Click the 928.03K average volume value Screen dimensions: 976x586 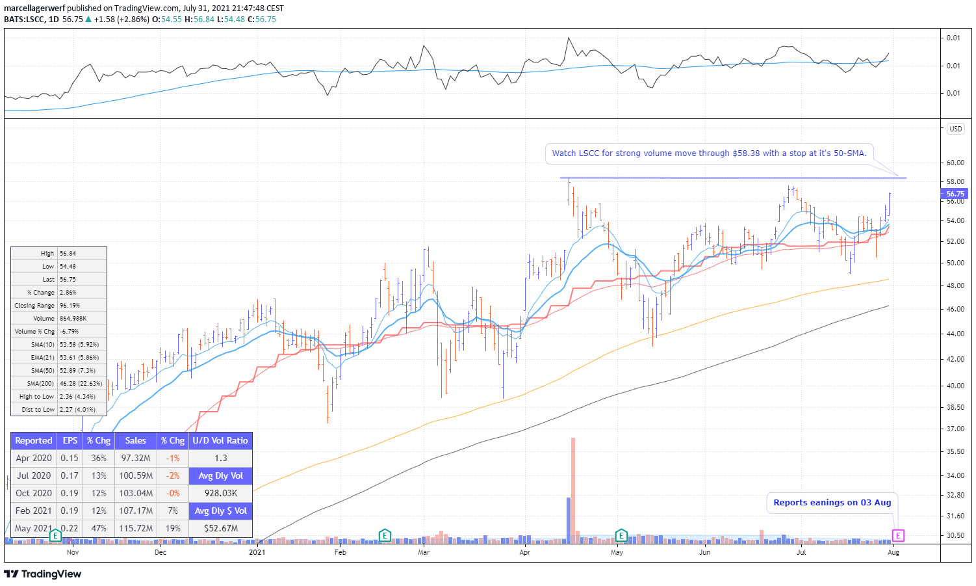pyautogui.click(x=220, y=493)
